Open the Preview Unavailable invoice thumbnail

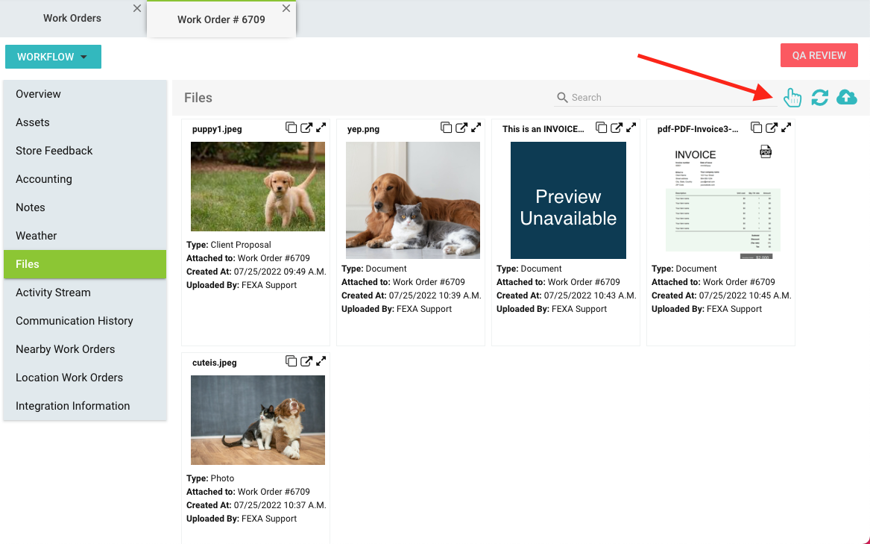(568, 200)
